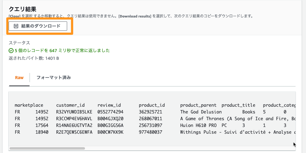Click The God Delusion title text
306x153 pixels.
pyautogui.click(x=201, y=112)
